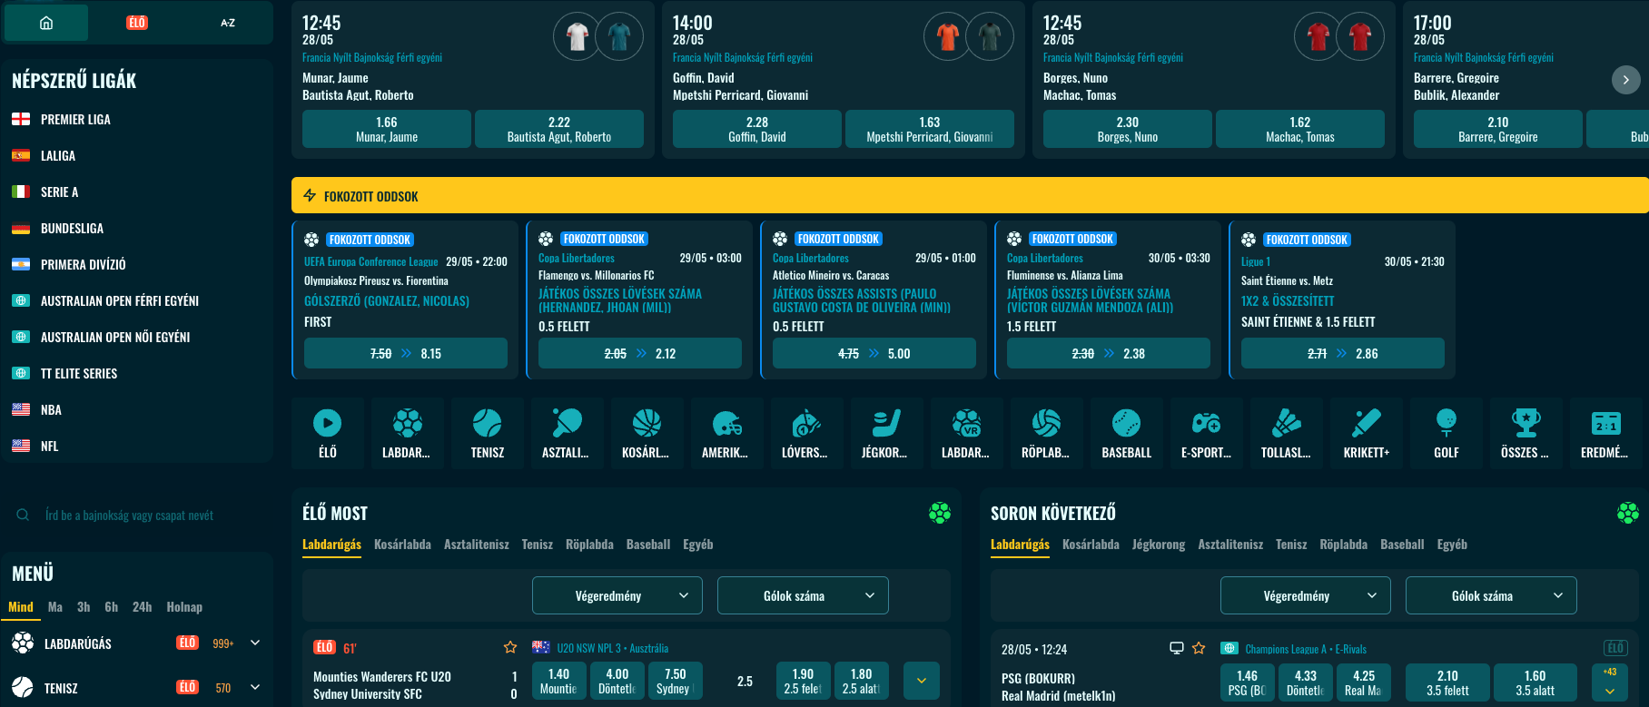Open Gólok száma dropdown in Soron következő
This screenshot has width=1649, height=707.
(1490, 595)
